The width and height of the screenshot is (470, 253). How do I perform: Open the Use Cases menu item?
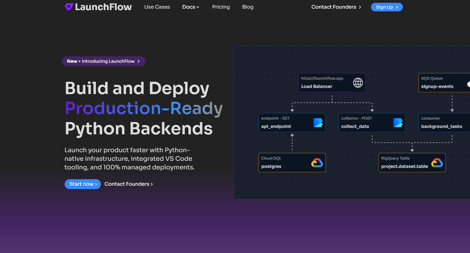point(157,7)
